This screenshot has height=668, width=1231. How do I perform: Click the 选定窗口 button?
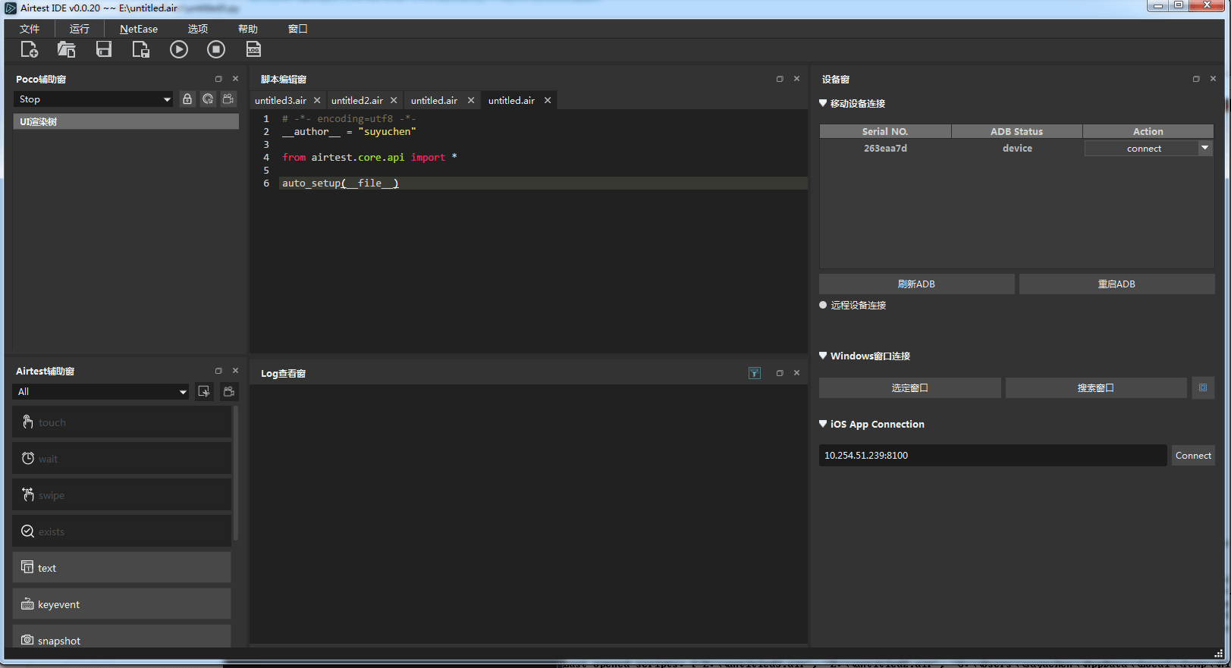[909, 387]
